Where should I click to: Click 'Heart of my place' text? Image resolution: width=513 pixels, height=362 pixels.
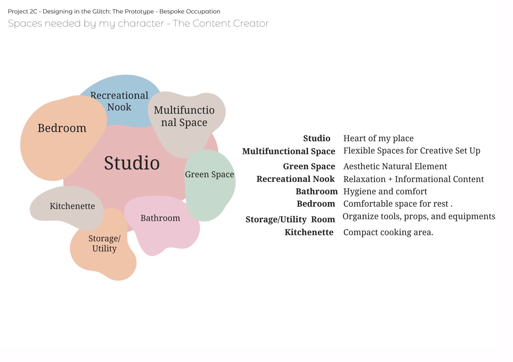[x=378, y=138]
